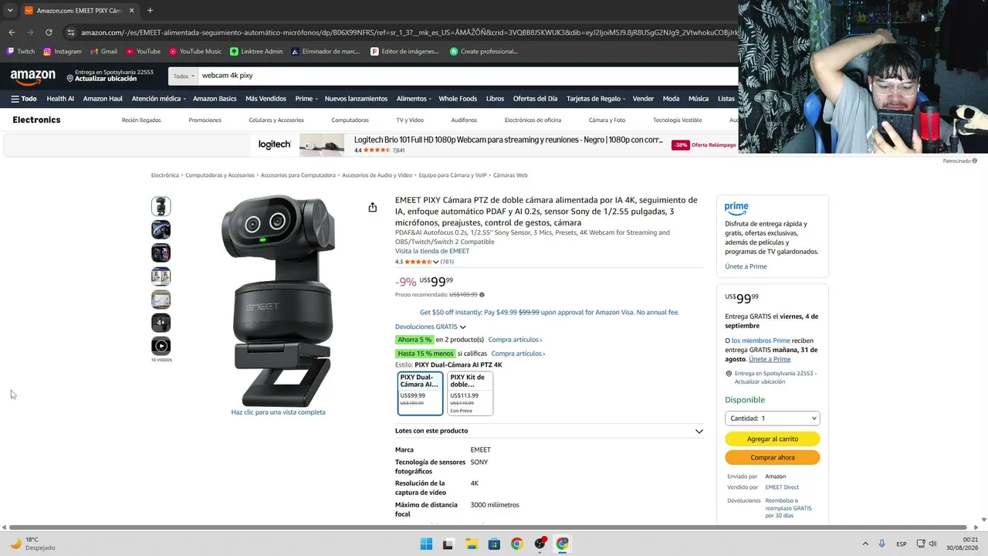Expand Lotes con este producto section

[549, 431]
